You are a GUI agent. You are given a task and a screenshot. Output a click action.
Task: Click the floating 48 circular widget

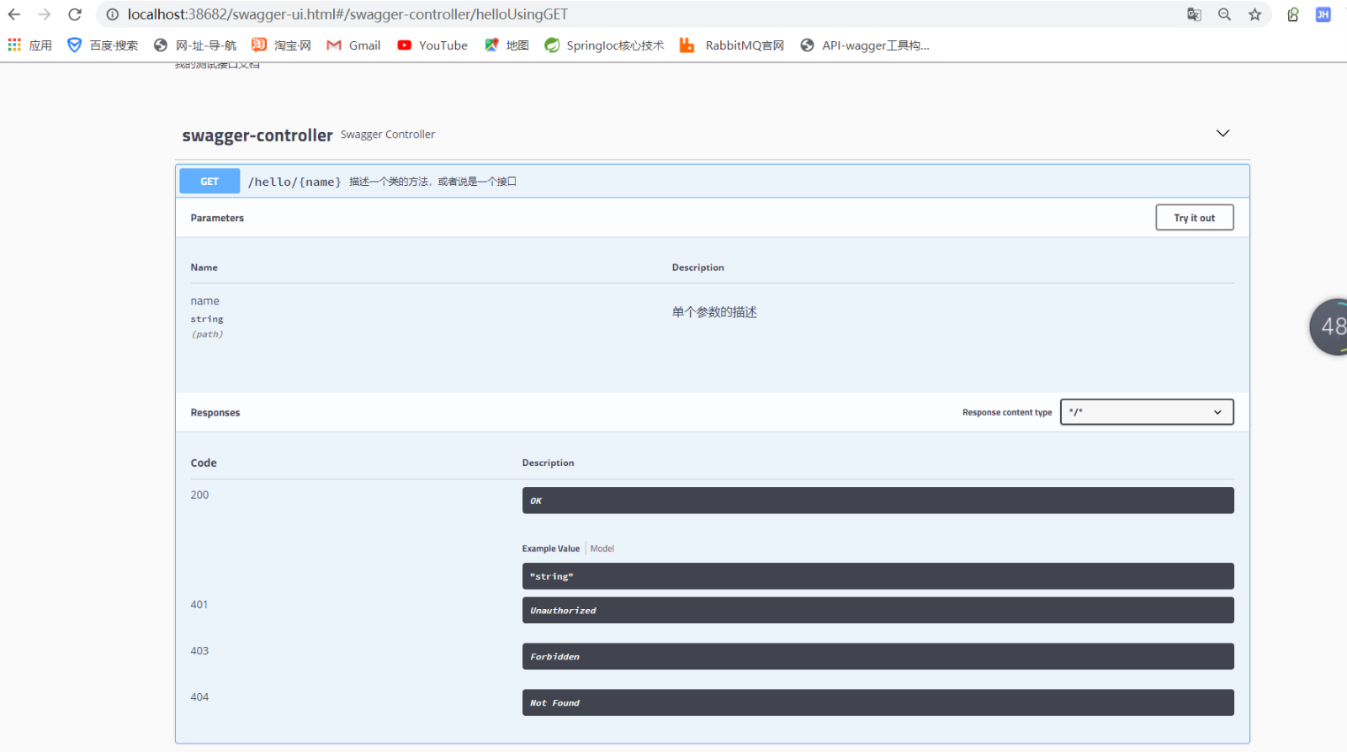click(1329, 326)
